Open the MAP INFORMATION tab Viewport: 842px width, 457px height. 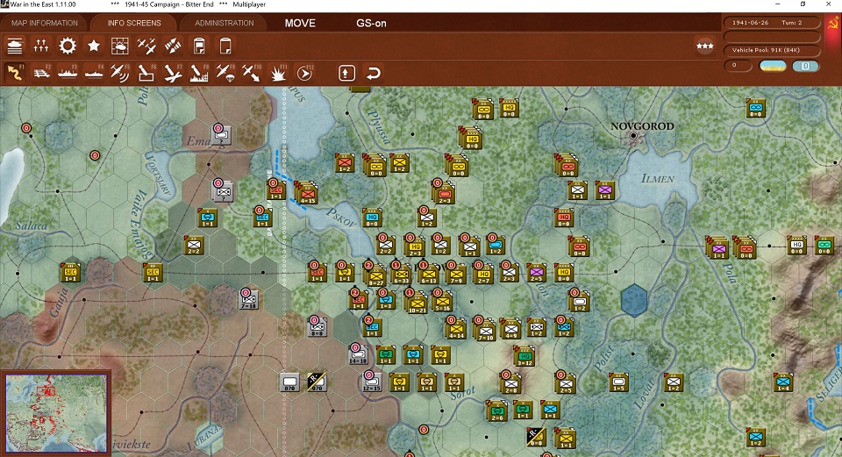click(x=45, y=23)
